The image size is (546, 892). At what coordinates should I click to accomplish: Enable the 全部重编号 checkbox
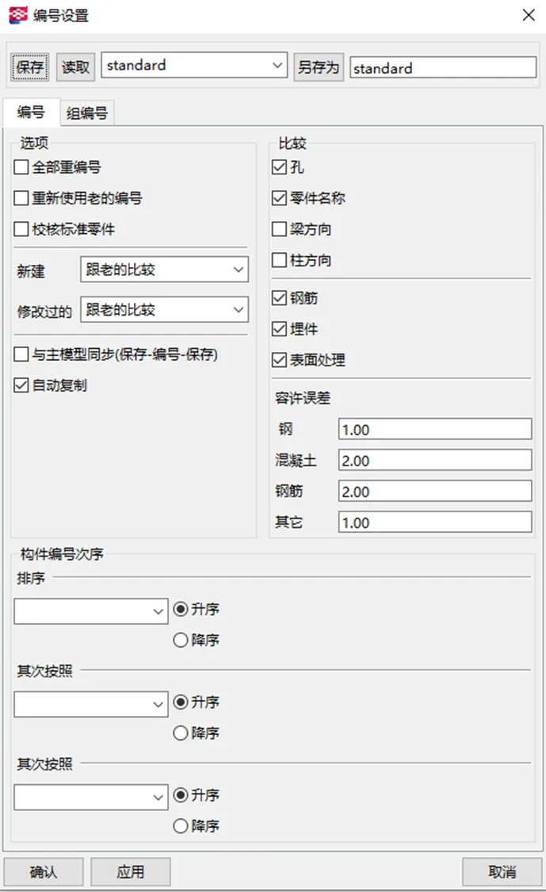pyautogui.click(x=21, y=167)
